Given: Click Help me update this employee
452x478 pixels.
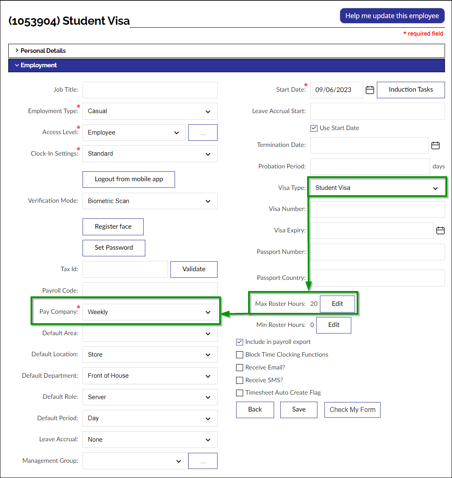Looking at the screenshot, I should pos(392,16).
